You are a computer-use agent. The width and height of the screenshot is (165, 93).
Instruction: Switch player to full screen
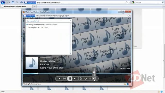tap(90, 79)
